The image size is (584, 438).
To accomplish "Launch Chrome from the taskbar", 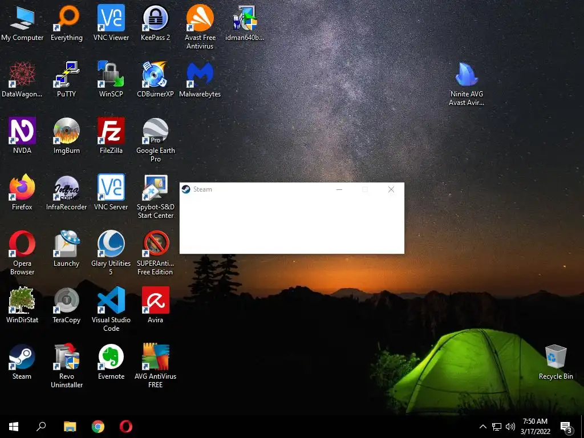I will coord(98,427).
